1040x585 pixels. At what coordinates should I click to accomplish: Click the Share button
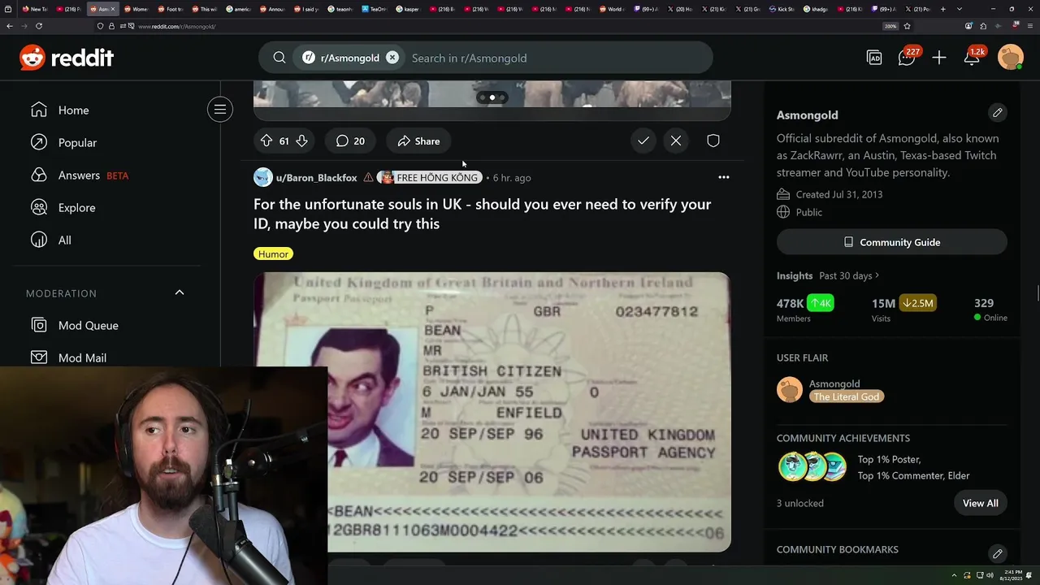[x=418, y=141]
